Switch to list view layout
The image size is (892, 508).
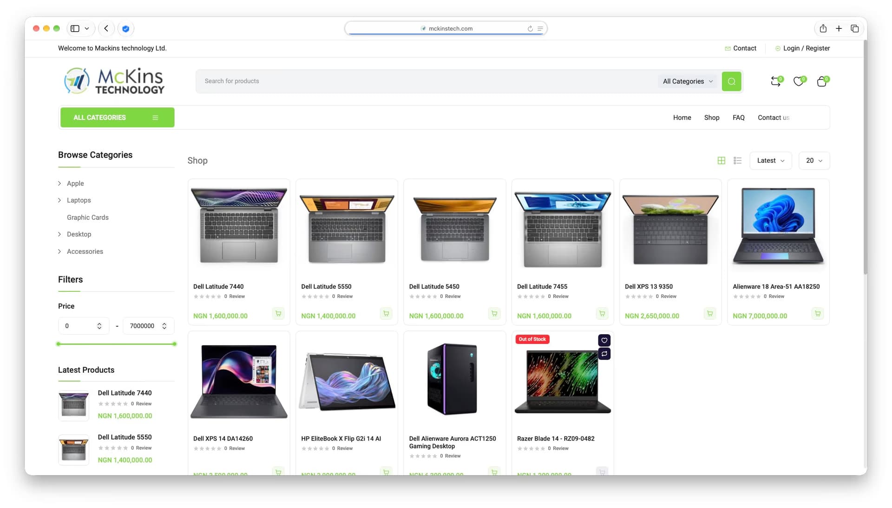[737, 160]
